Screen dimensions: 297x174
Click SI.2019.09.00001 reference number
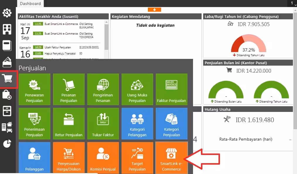pos(89,47)
